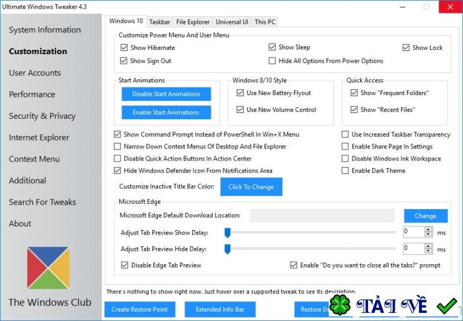Open System Information section

45,30
